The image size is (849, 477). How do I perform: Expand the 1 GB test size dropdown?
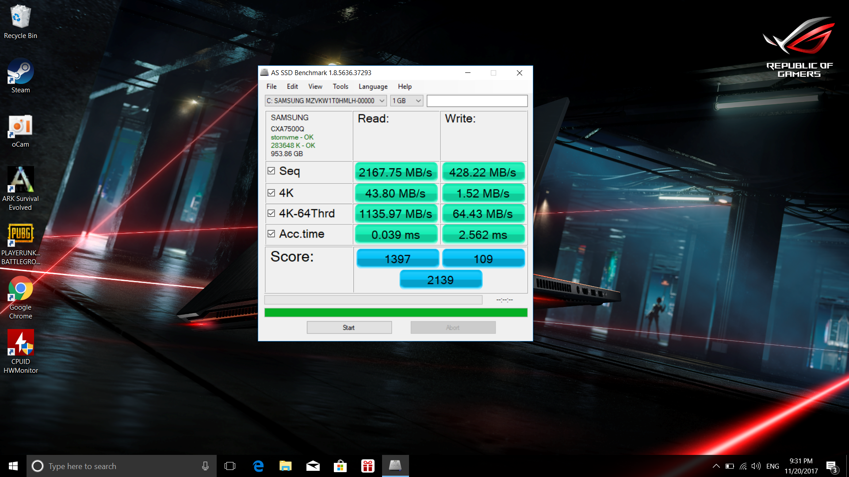(407, 101)
